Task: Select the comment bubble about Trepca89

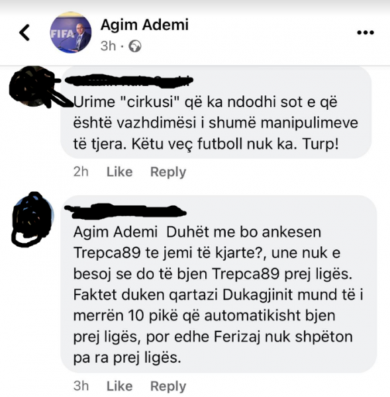Action: click(219, 284)
